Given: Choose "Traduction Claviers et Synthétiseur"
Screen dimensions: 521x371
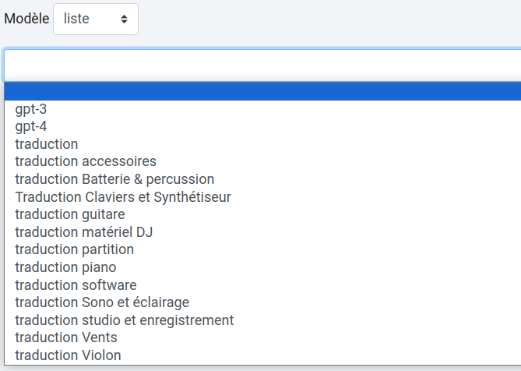Looking at the screenshot, I should 123,196.
